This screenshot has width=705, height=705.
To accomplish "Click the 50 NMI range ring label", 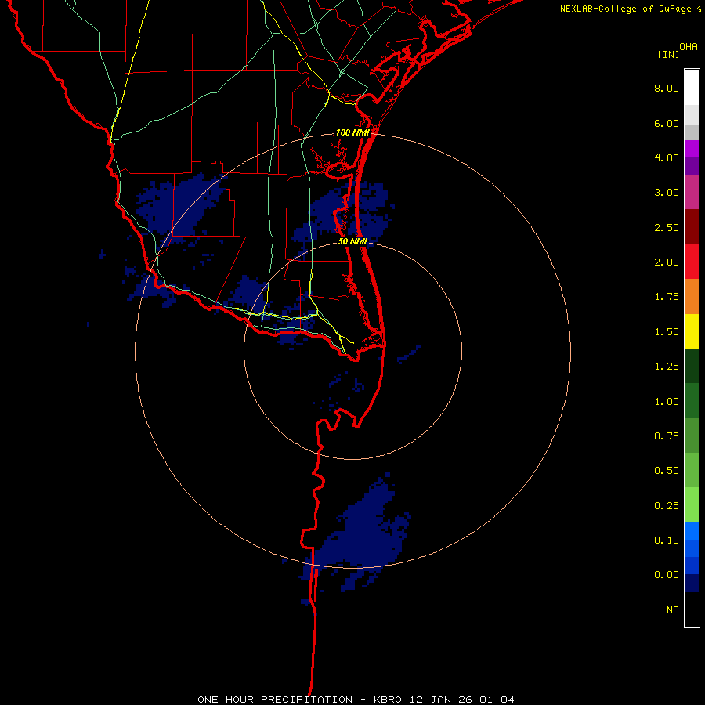I will click(x=353, y=241).
